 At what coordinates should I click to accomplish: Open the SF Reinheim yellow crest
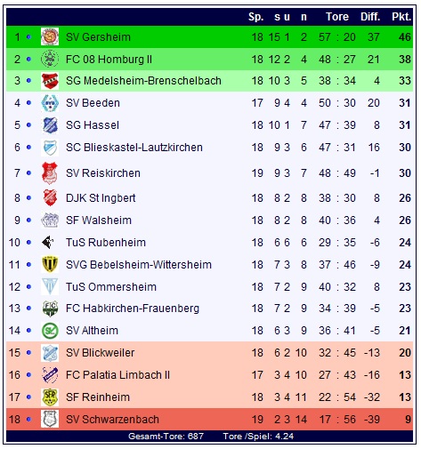(x=50, y=397)
